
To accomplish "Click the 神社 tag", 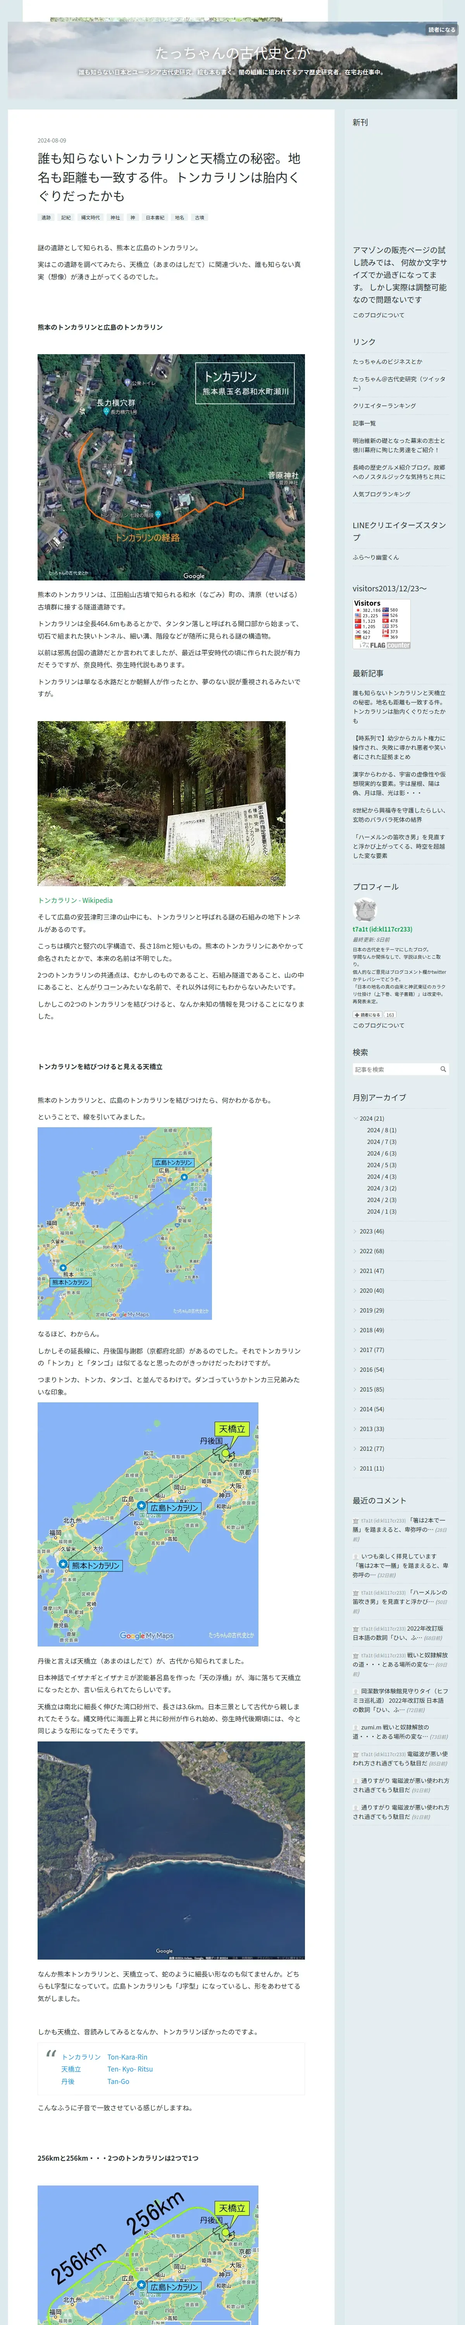I will pos(115,217).
